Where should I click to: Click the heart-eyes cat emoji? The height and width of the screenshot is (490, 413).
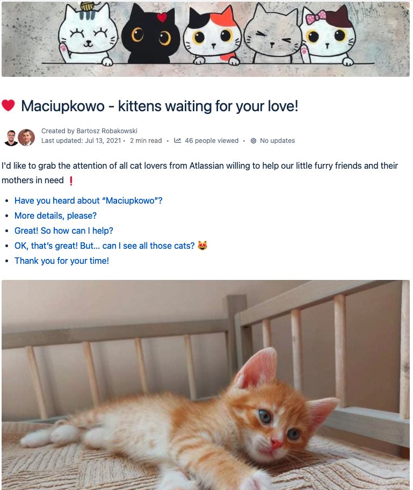(x=202, y=246)
